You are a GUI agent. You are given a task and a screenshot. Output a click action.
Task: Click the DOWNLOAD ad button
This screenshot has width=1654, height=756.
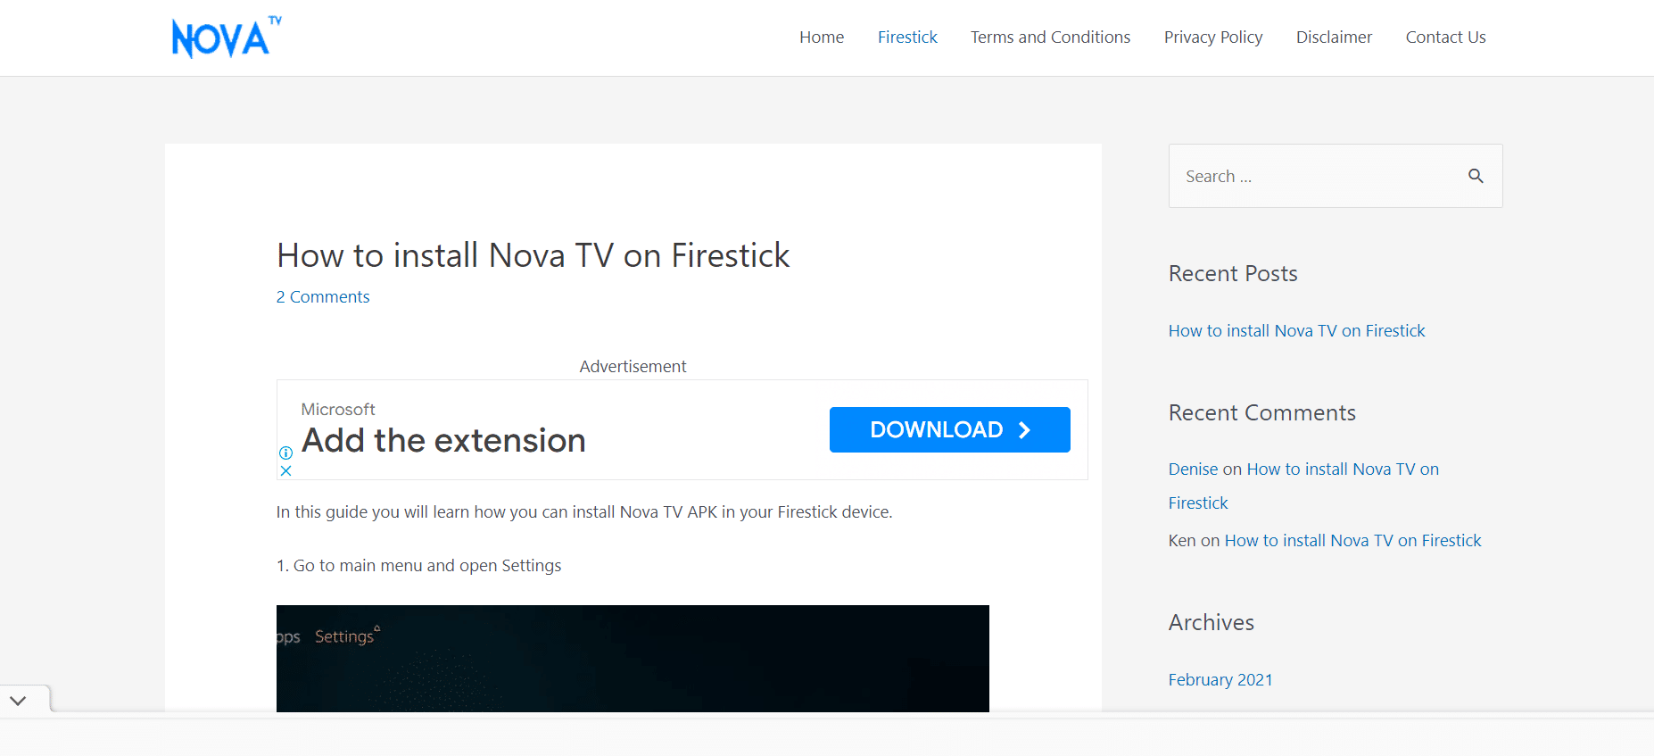(x=950, y=429)
